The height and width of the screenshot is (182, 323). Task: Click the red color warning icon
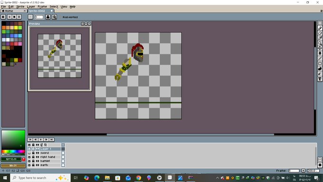coord(24,159)
